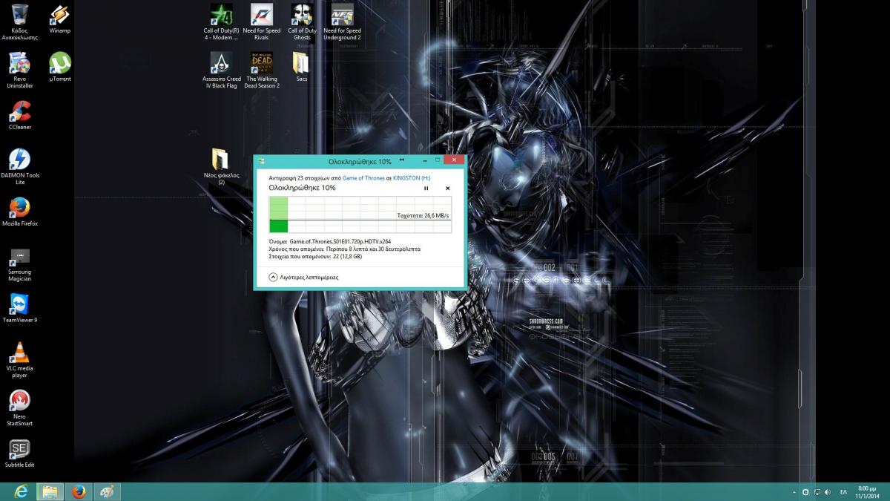Select Need for Speed Underground 2 icon

342,22
